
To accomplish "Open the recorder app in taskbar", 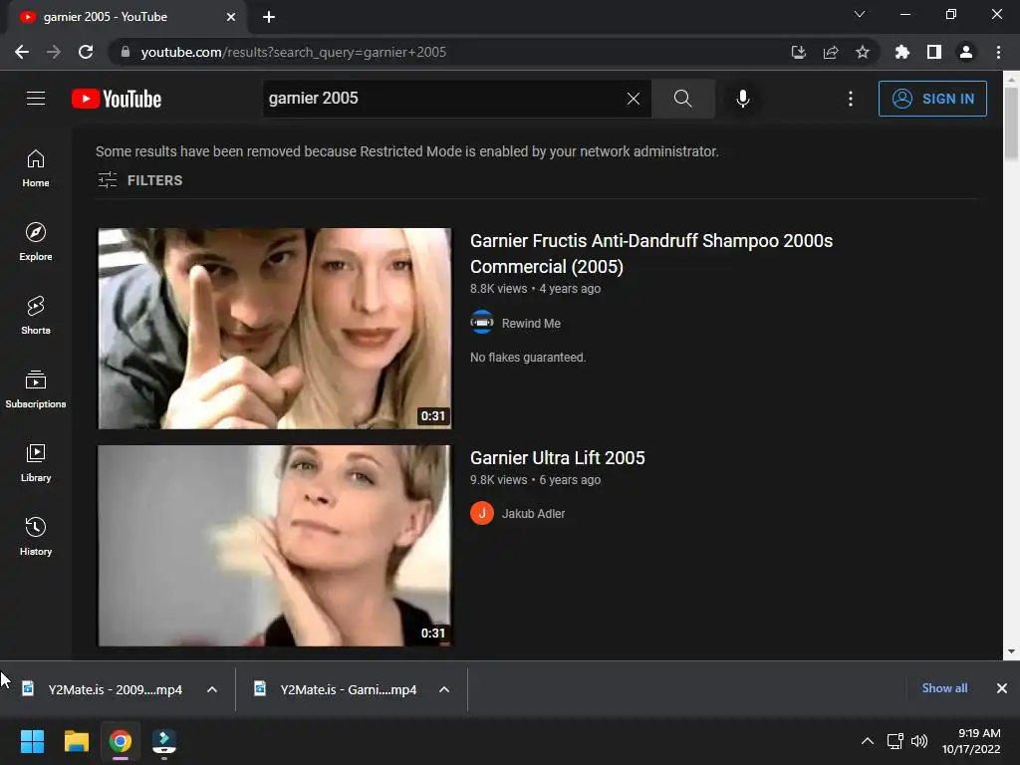I will pyautogui.click(x=164, y=741).
